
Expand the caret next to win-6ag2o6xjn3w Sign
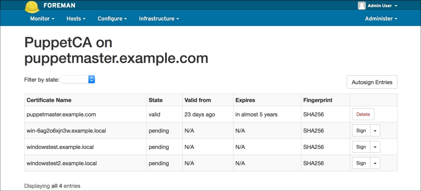[x=375, y=130]
